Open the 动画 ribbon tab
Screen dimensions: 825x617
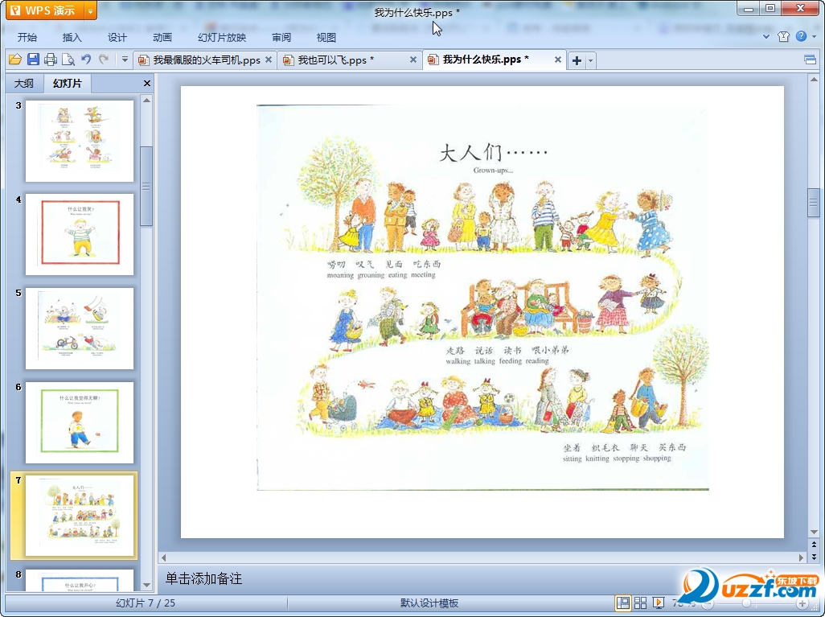[x=162, y=37]
